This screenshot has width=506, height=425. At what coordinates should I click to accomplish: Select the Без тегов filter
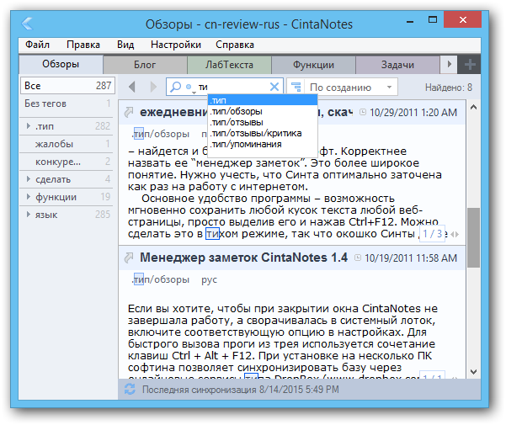(x=67, y=104)
